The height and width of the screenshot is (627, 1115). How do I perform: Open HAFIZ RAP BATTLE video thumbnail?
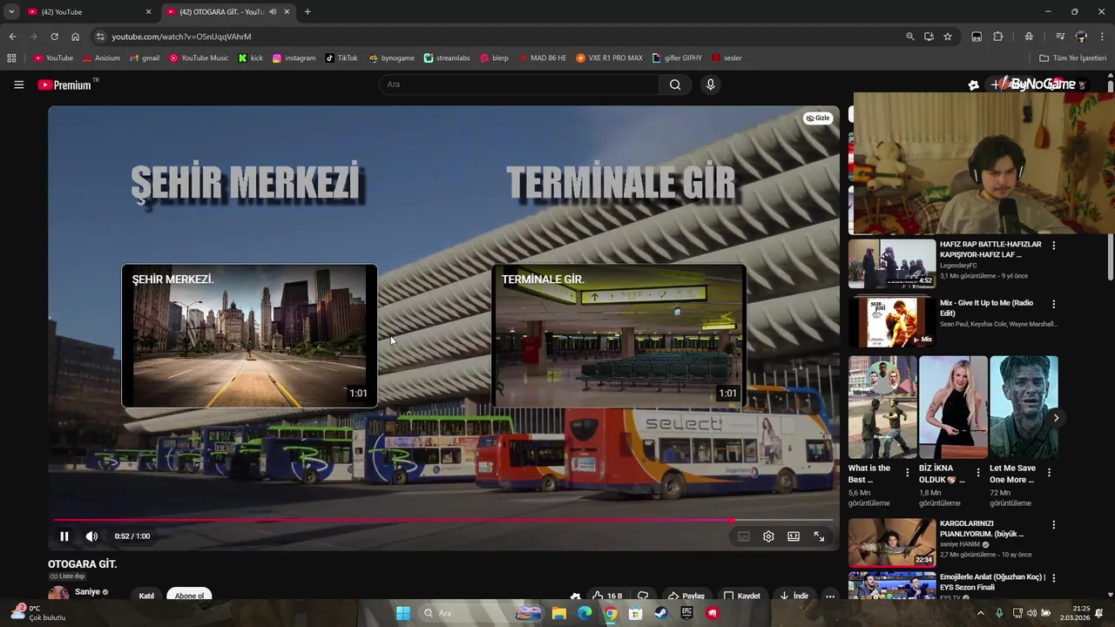point(892,264)
